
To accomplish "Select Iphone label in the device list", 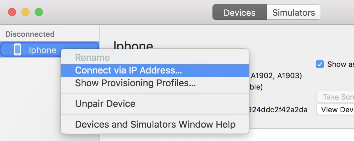I will click(x=42, y=50).
